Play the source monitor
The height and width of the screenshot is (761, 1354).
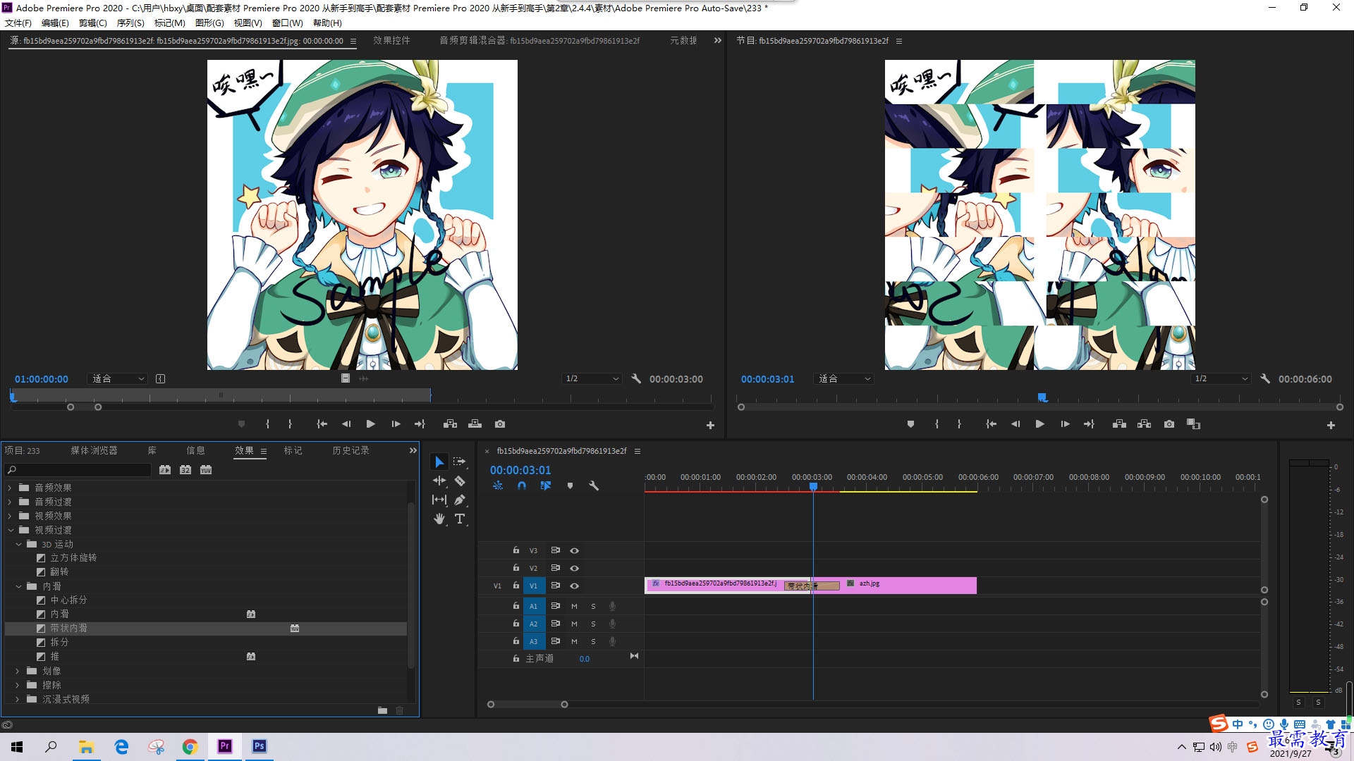(x=370, y=424)
